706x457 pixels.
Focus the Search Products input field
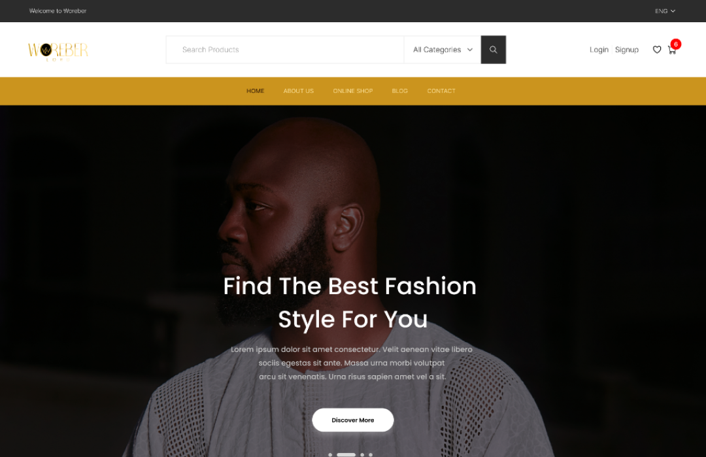(x=285, y=50)
